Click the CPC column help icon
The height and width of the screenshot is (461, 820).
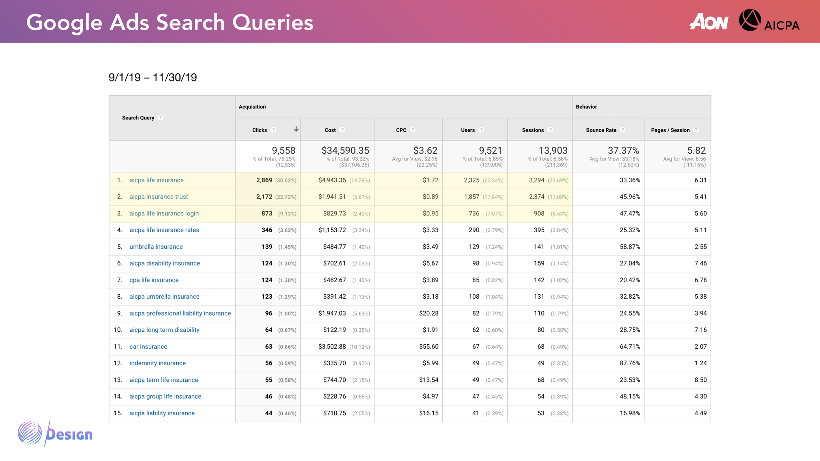413,130
